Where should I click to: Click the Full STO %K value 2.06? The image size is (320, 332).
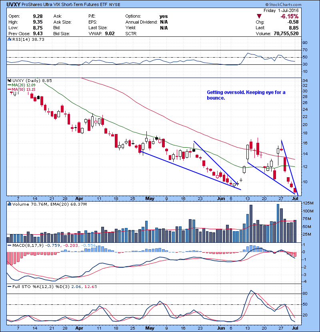76,286
